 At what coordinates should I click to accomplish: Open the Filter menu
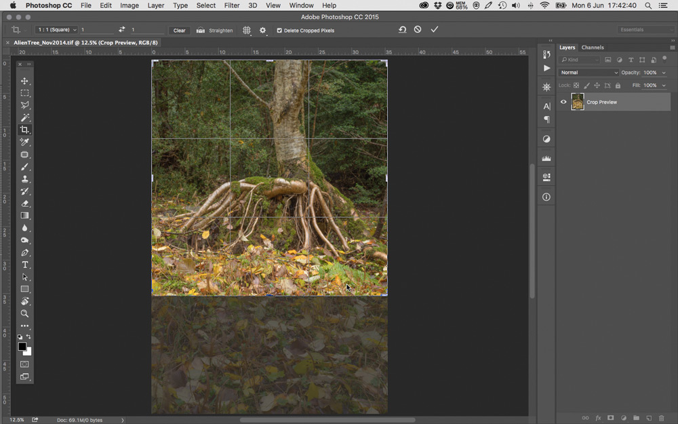click(x=232, y=5)
